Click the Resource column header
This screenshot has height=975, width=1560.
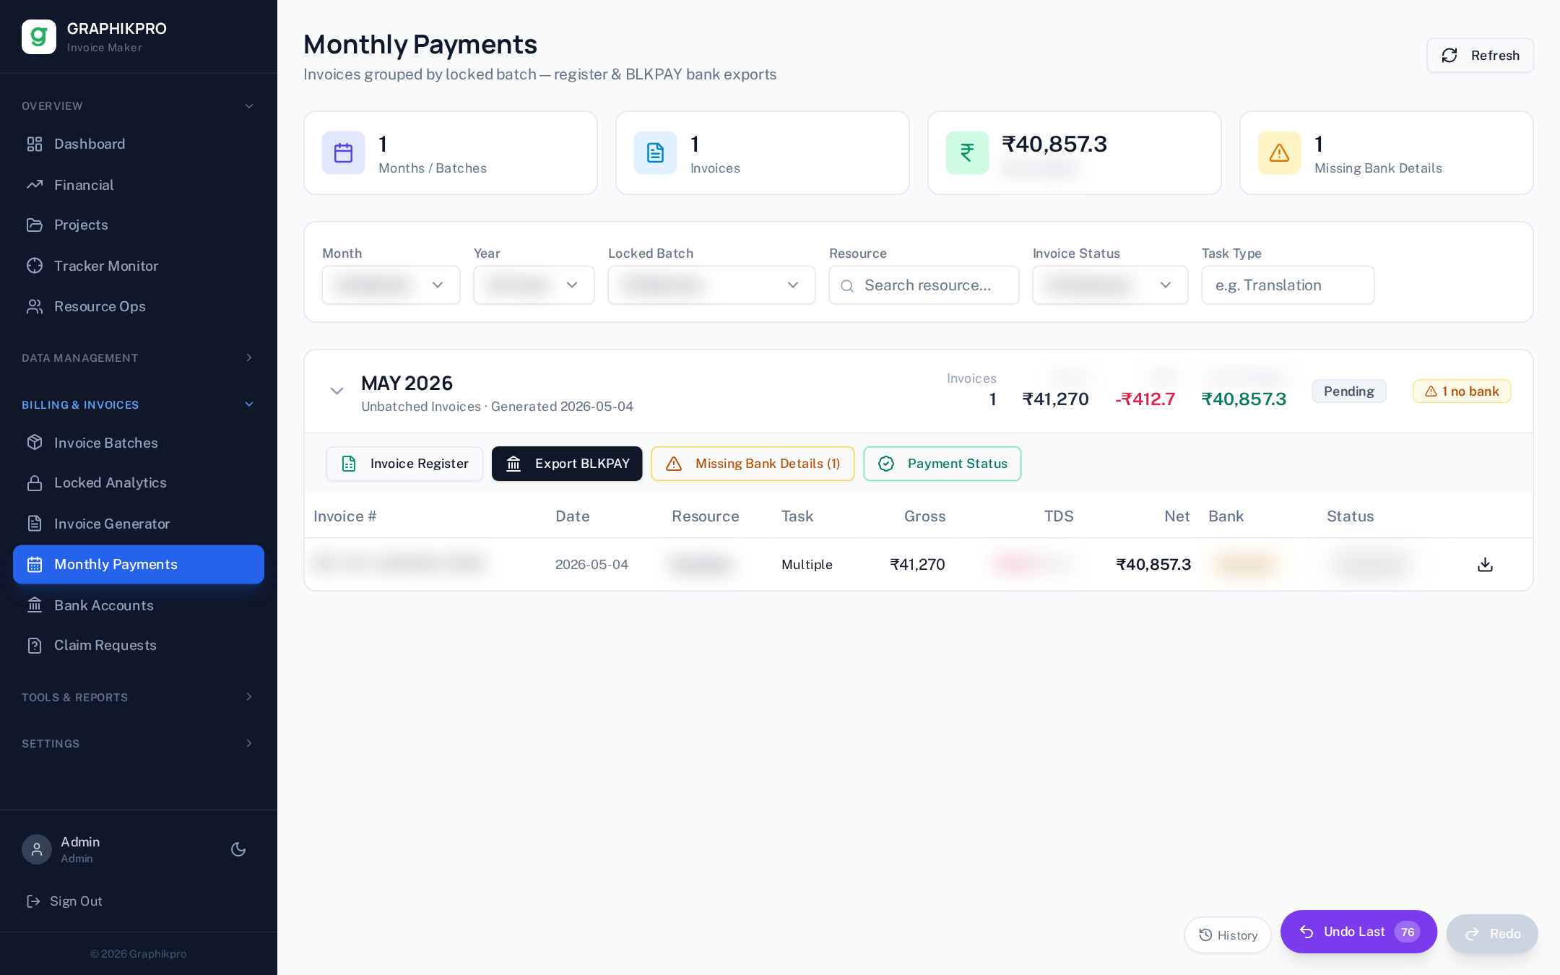[x=705, y=516]
